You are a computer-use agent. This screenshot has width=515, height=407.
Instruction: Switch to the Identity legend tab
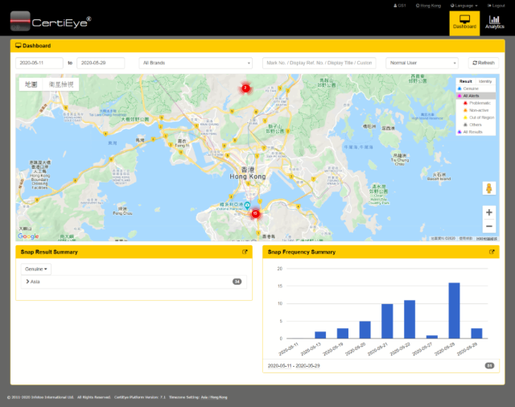(x=485, y=81)
